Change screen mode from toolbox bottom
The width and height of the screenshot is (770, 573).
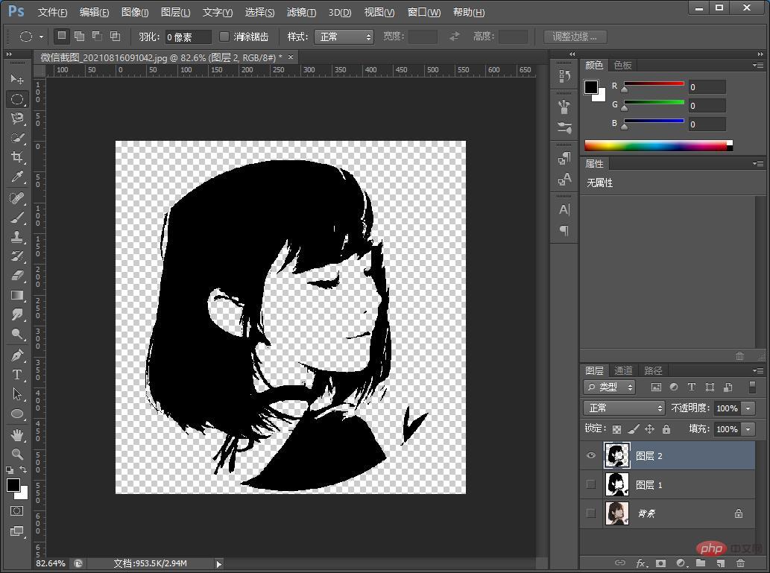[x=16, y=531]
